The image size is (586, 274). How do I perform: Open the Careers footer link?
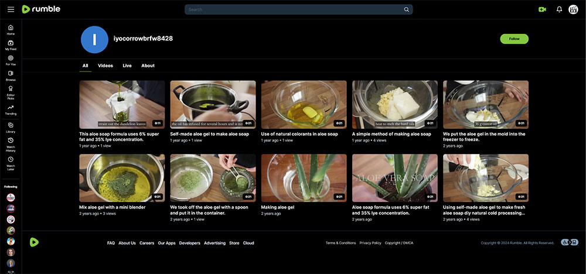pos(147,243)
